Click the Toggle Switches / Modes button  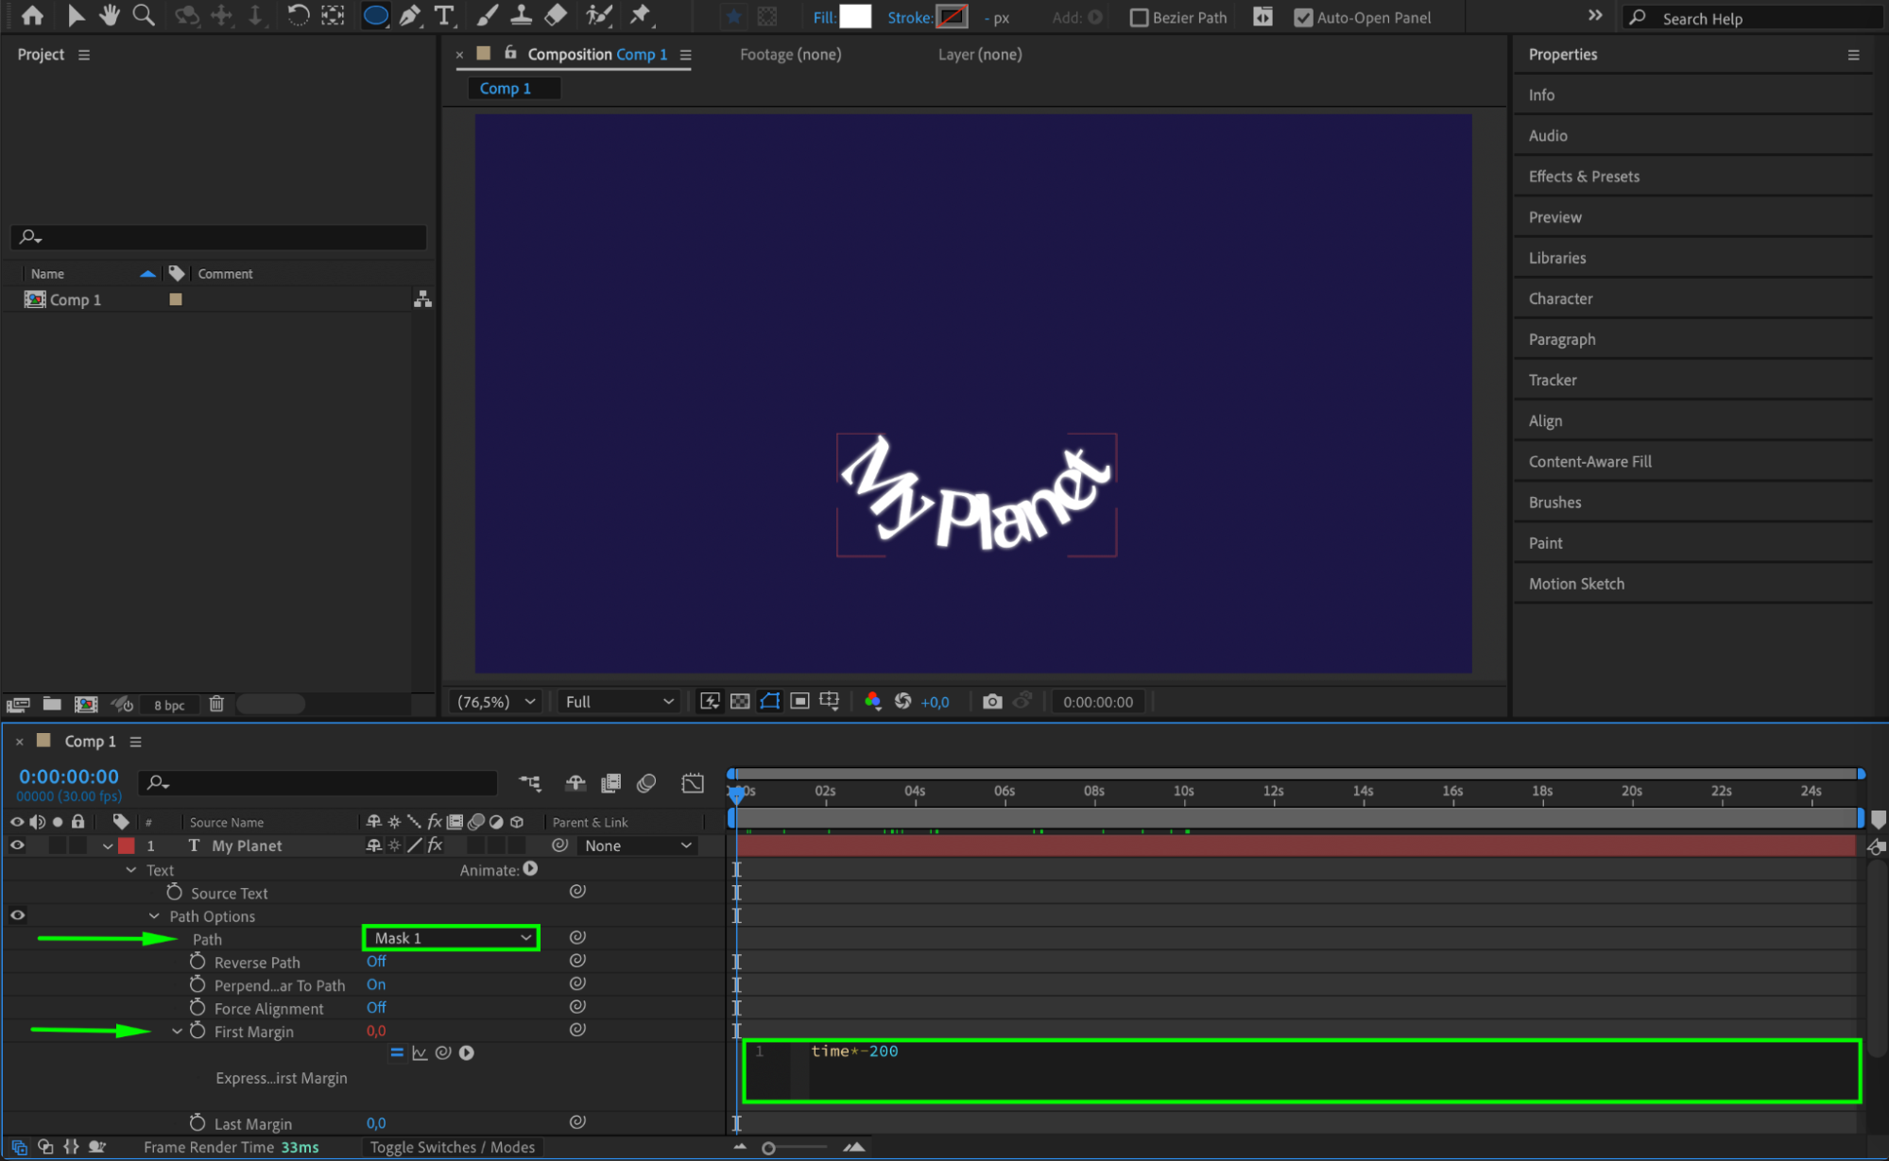point(452,1147)
